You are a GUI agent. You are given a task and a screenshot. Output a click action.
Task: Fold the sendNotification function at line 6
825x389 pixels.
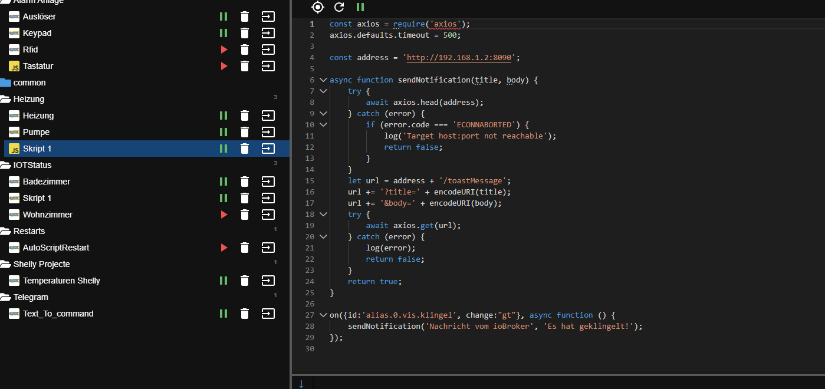click(x=323, y=80)
